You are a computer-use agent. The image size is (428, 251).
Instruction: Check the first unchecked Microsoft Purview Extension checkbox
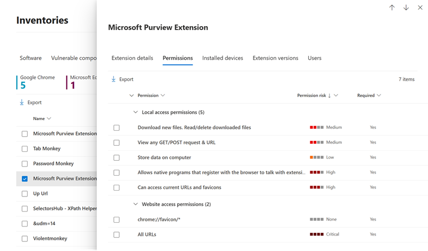[x=25, y=134]
